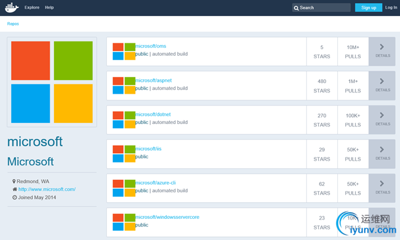Viewport: 400px width, 240px height.
Task: Click the 'microsoft' username heading
Action: 35,141
